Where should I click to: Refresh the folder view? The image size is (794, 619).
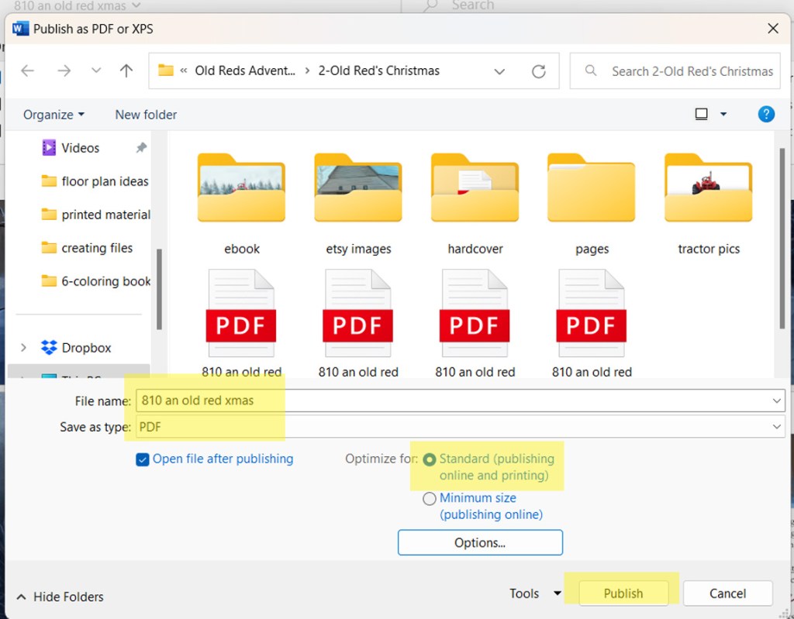(x=538, y=70)
